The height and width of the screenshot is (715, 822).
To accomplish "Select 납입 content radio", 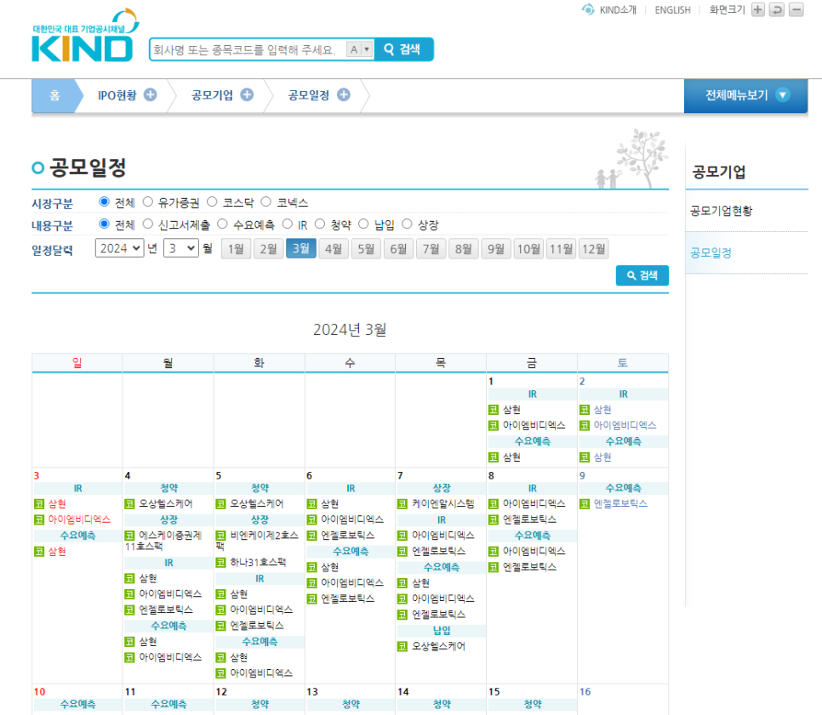I will (x=364, y=224).
